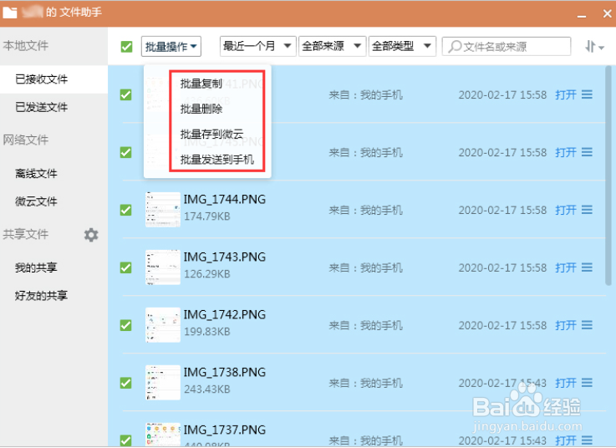Screen dimensions: 616x448
Task: Open menu icon for IMG_1742.PNG row
Action: [x=587, y=325]
